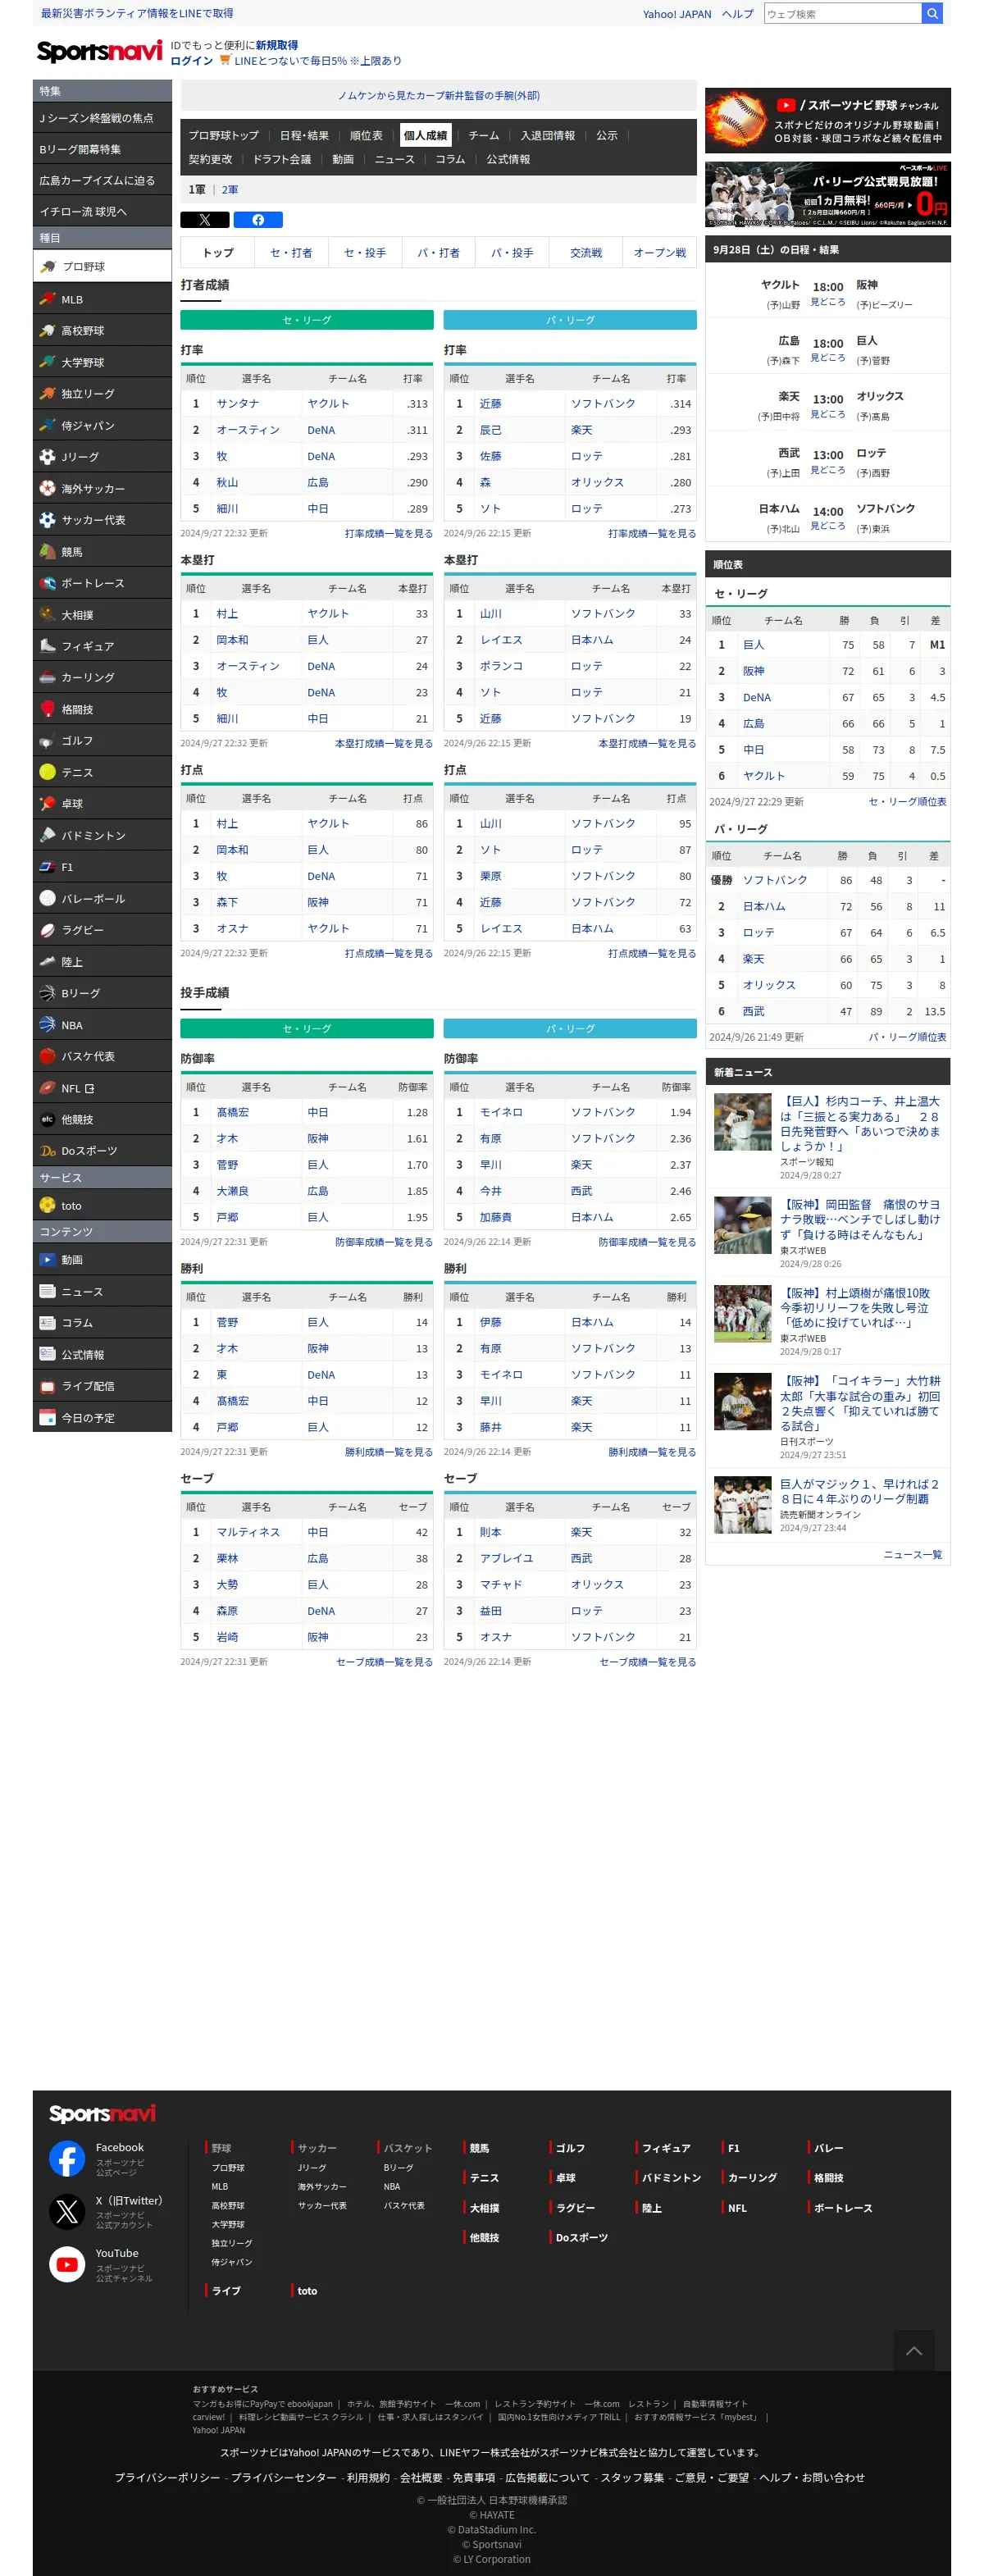The width and height of the screenshot is (984, 2576).
Task: Open MLB via its sidebar icon
Action: tap(47, 299)
